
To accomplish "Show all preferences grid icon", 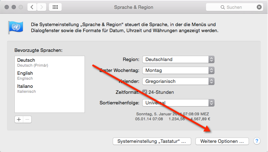I will 55,7.
